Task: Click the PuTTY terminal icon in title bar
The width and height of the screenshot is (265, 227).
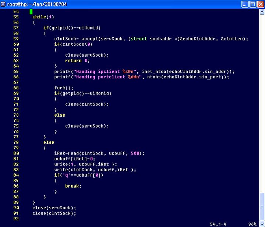Action: (x=3, y=4)
